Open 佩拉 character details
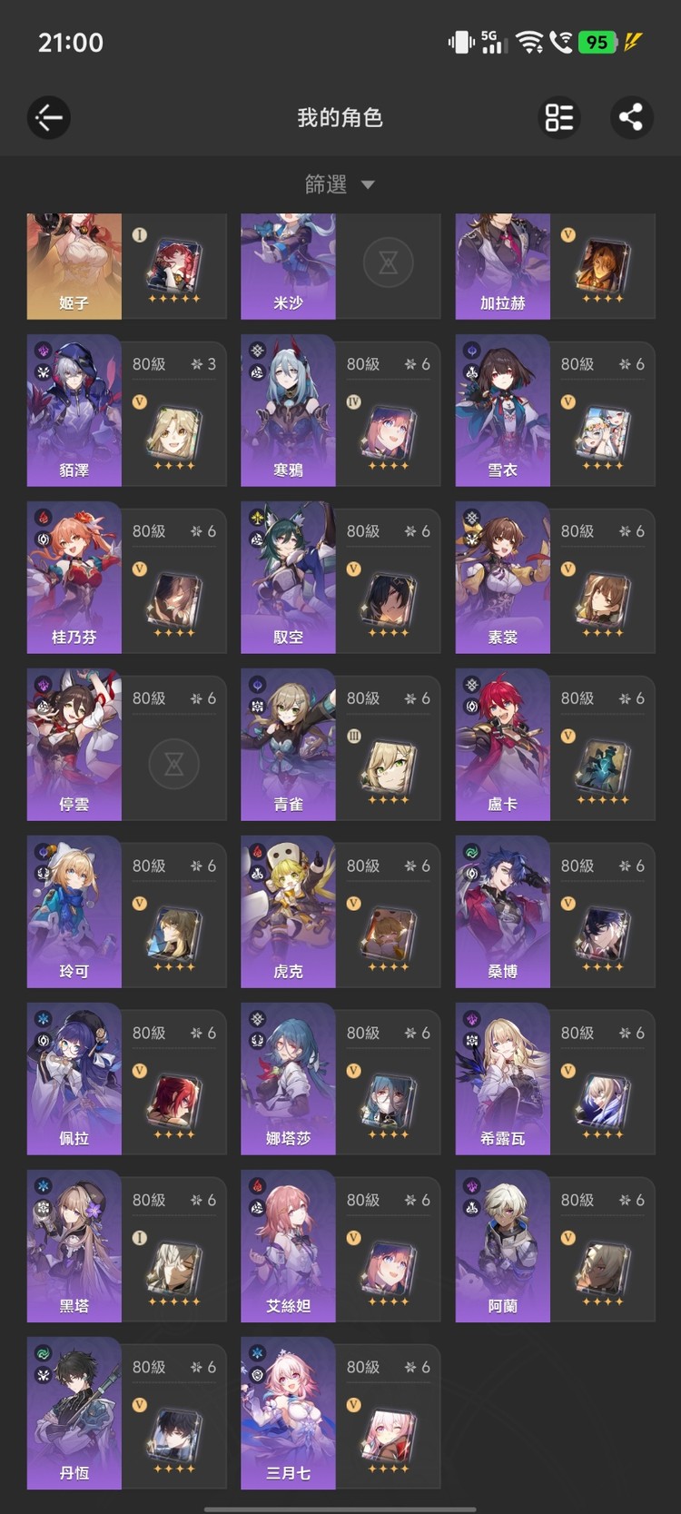This screenshot has height=1514, width=681. tap(126, 1079)
